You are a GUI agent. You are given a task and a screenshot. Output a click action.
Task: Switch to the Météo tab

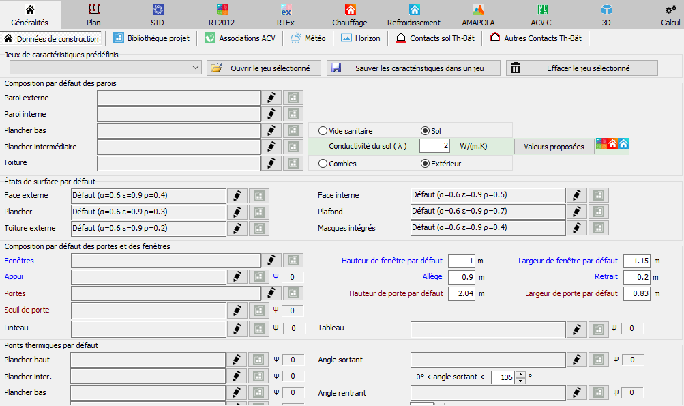pos(308,38)
